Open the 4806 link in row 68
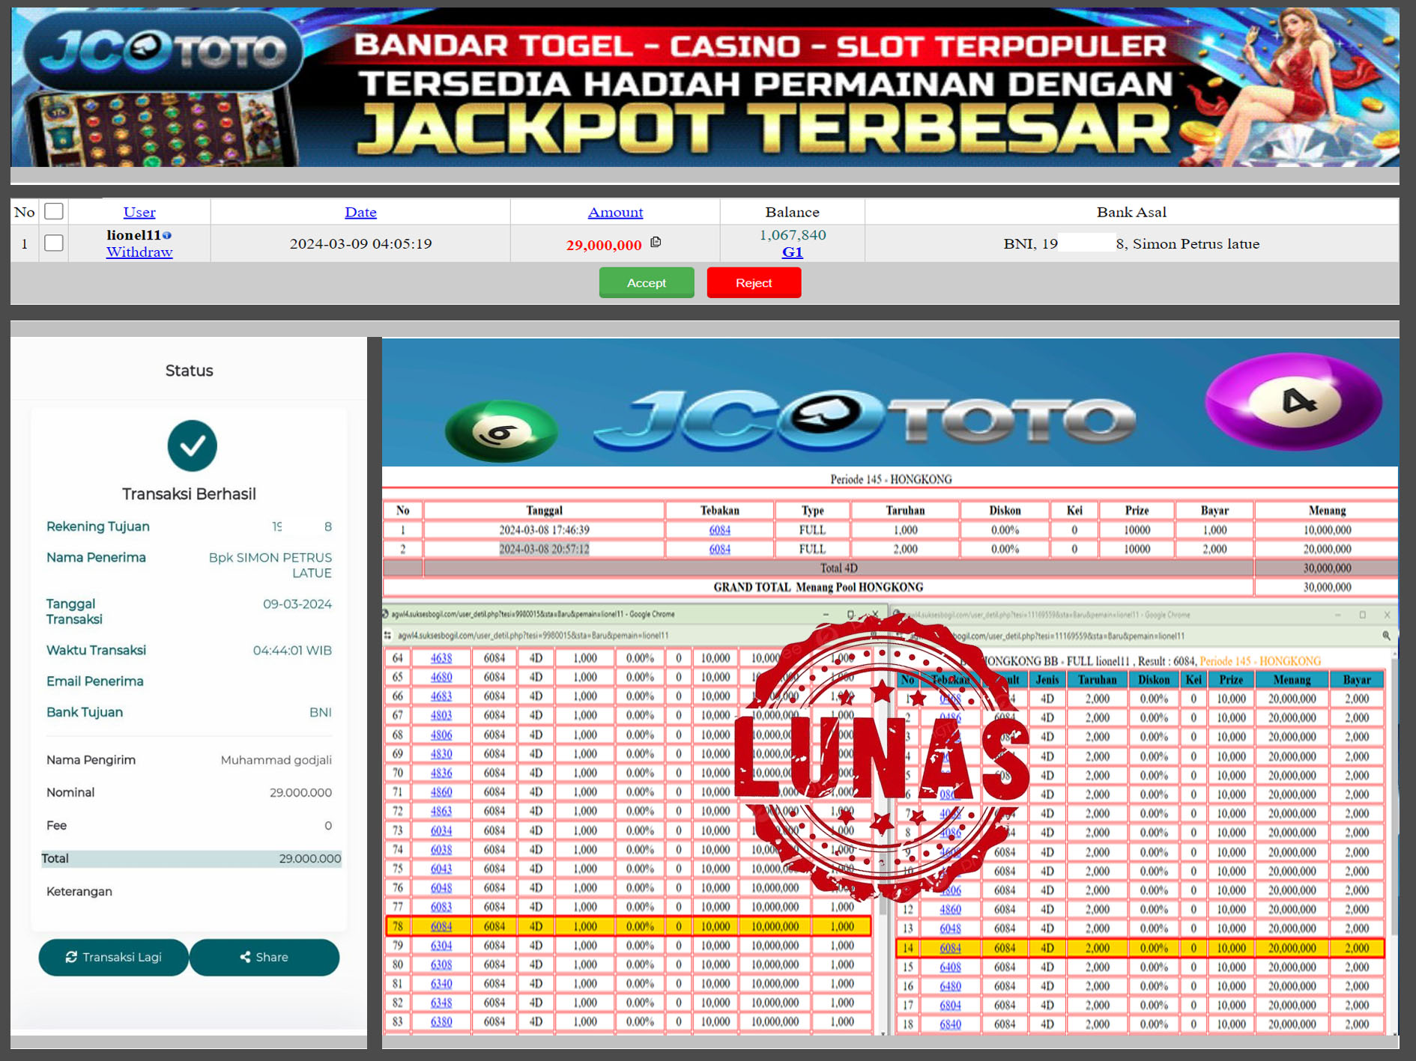1416x1061 pixels. [441, 735]
